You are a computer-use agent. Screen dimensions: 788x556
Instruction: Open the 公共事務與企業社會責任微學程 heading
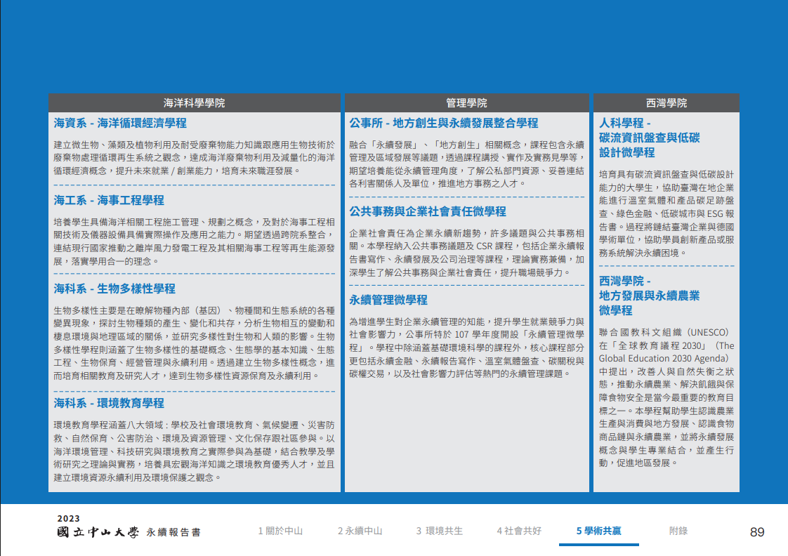[x=428, y=211]
